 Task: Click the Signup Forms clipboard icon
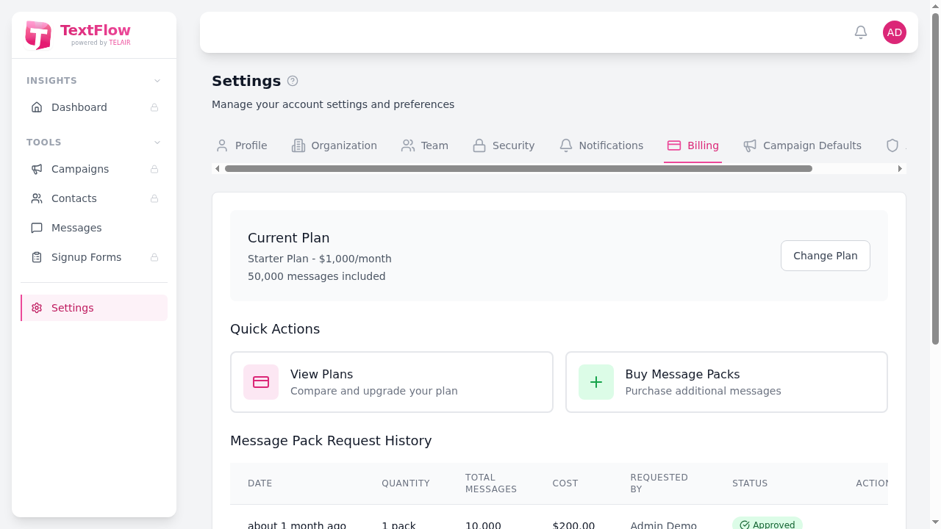(x=37, y=257)
